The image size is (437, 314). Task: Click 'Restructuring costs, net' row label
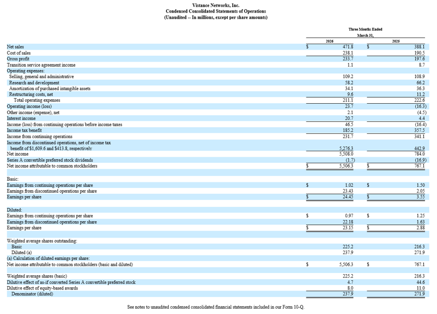(x=31, y=94)
